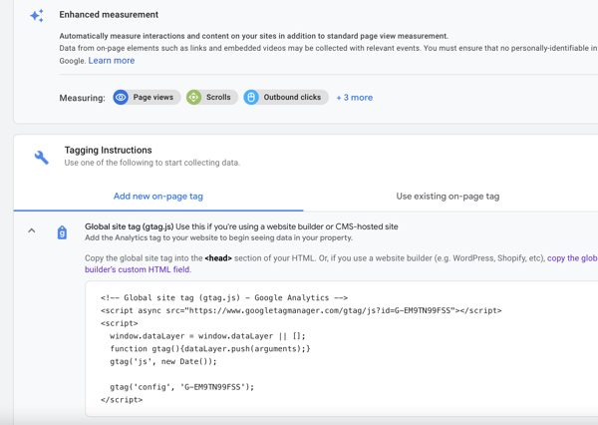This screenshot has width=598, height=425.
Task: Click the eye icon in Page views chip
Action: point(121,98)
